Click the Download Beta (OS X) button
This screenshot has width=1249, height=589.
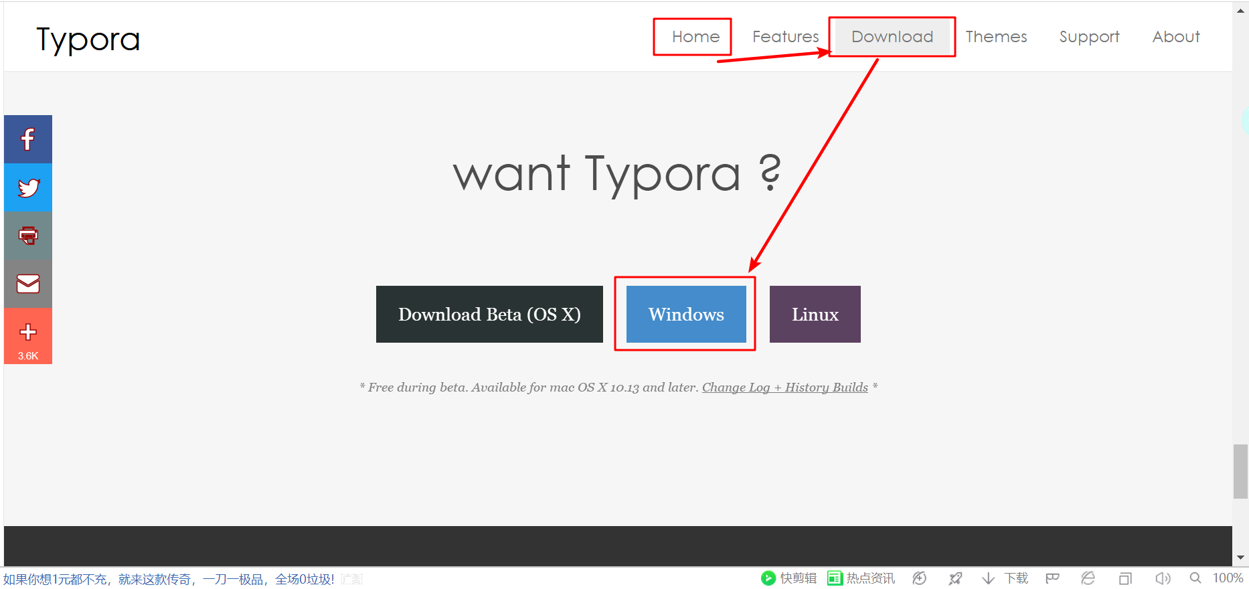(489, 315)
